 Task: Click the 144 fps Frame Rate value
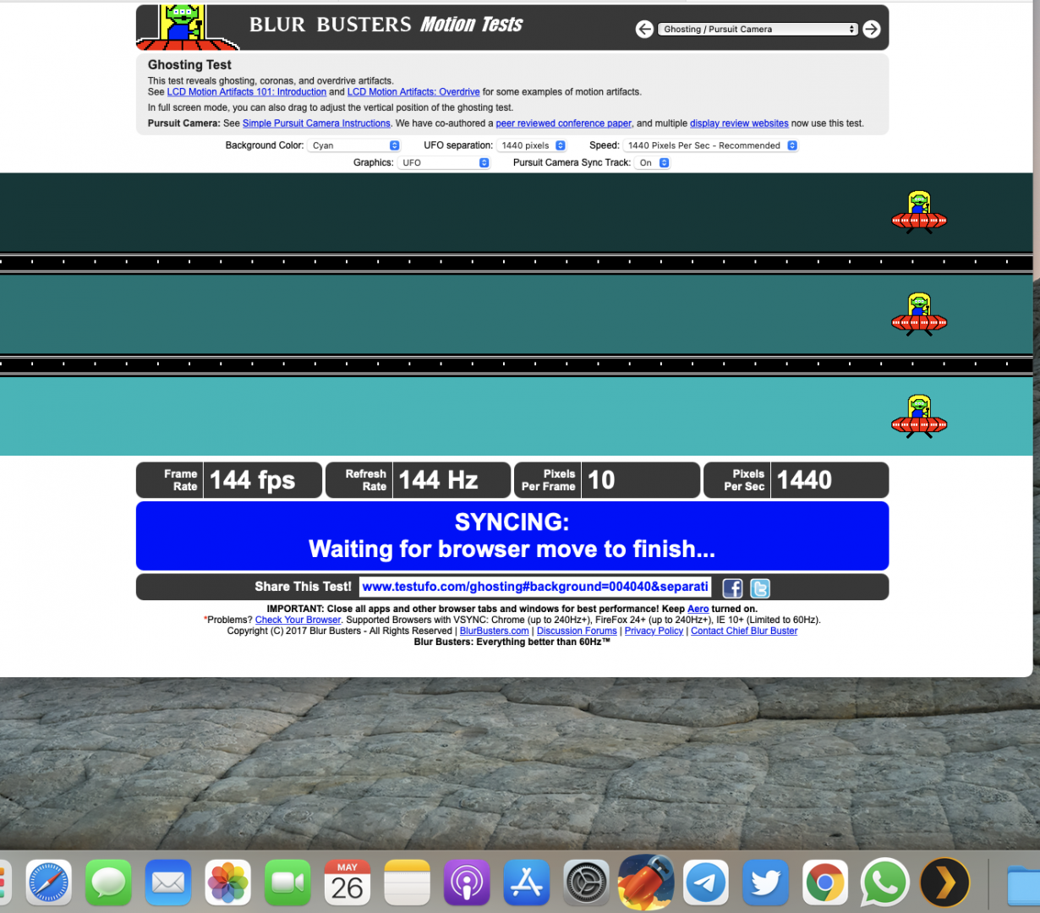coord(252,480)
